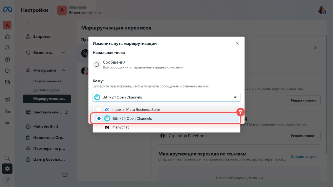The height and width of the screenshot is (187, 333).
Task: Click the Добавить путь link
Action: [x=303, y=157]
